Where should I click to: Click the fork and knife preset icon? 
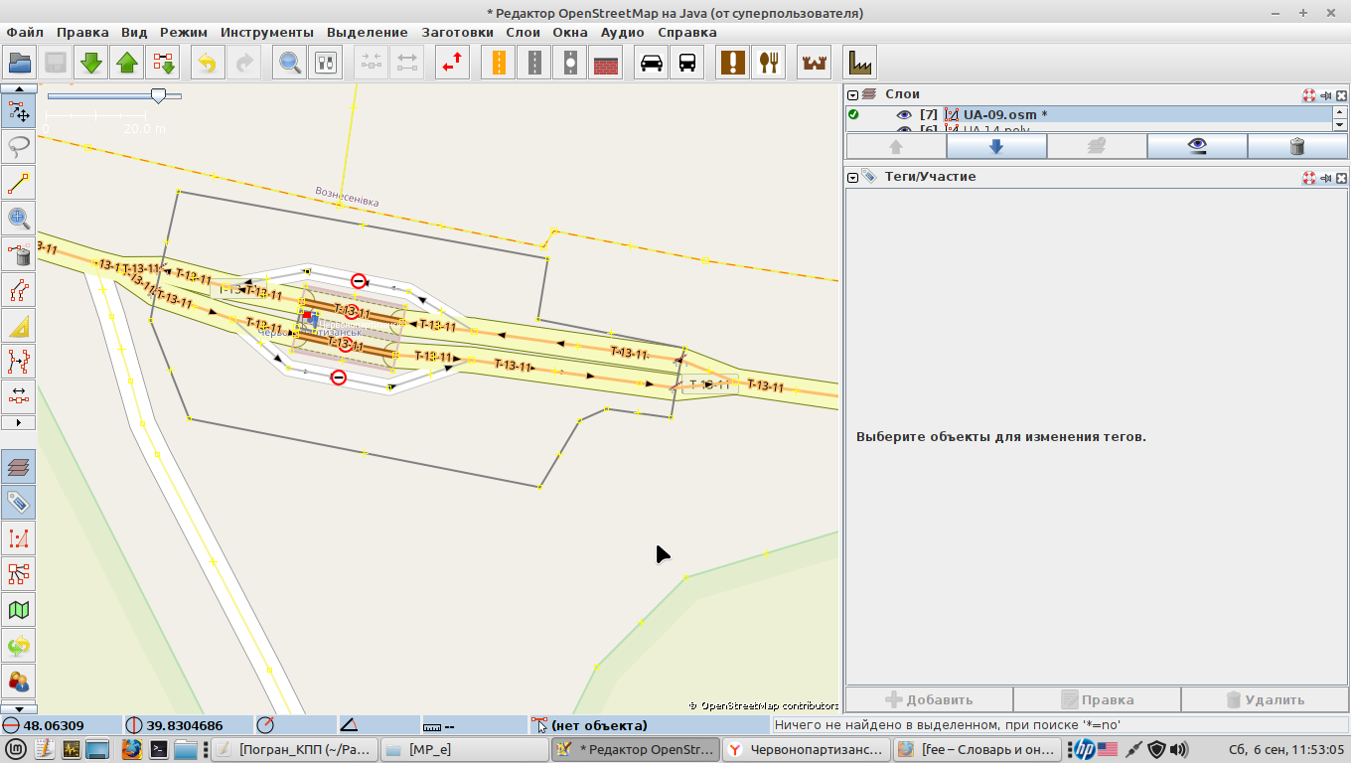pos(768,64)
